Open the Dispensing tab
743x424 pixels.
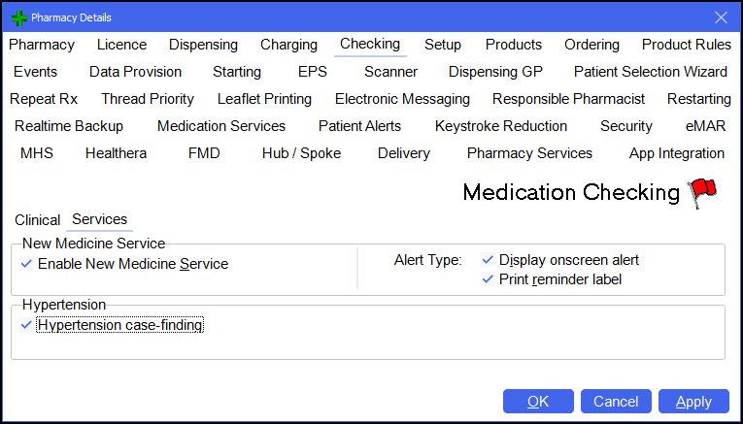(203, 45)
